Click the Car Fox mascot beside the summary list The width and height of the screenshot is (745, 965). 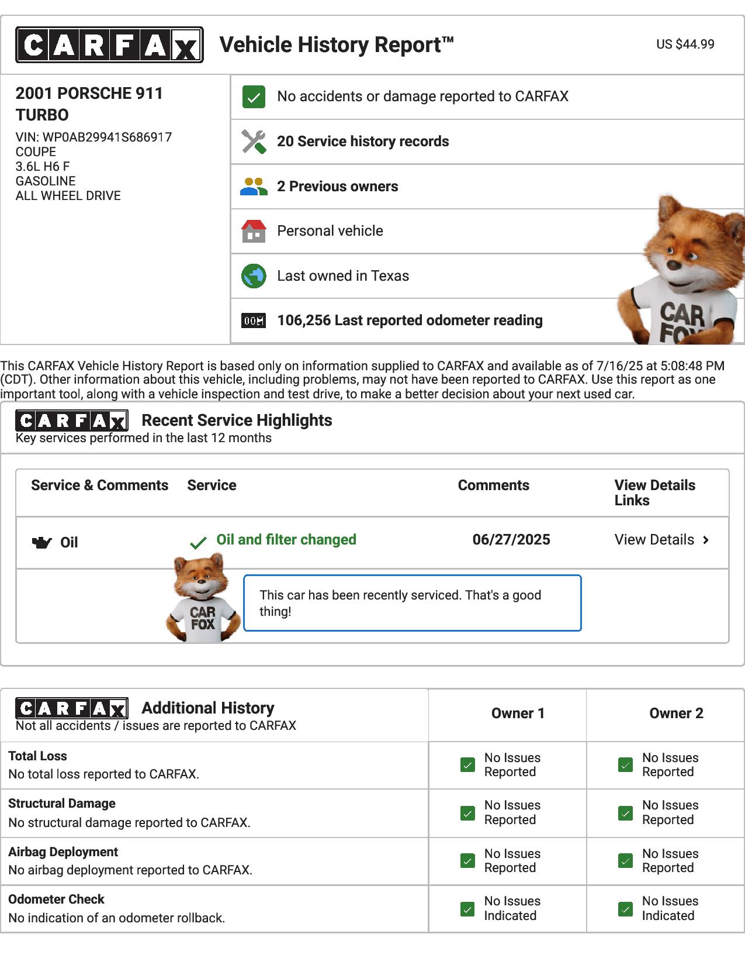point(681,270)
